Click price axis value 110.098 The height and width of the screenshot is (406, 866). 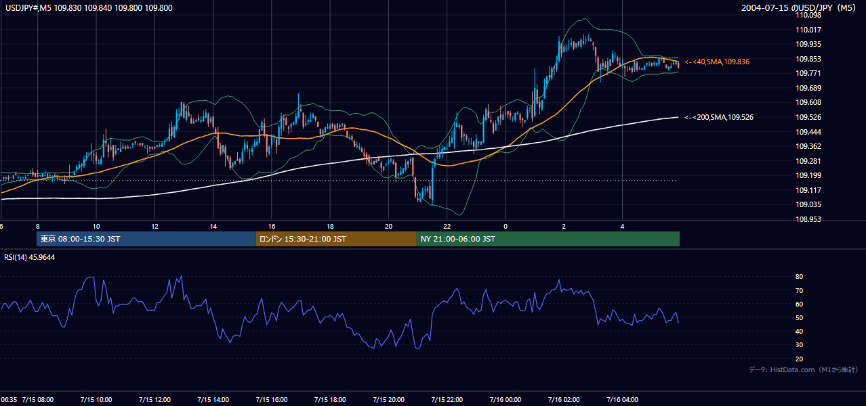pos(808,15)
